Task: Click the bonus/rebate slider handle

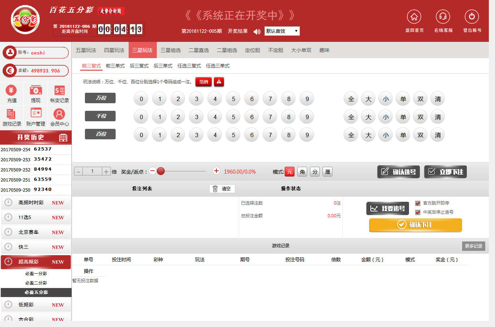Action: pyautogui.click(x=161, y=171)
